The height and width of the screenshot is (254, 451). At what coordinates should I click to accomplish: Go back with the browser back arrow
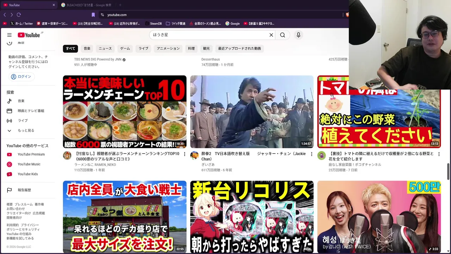point(5,15)
